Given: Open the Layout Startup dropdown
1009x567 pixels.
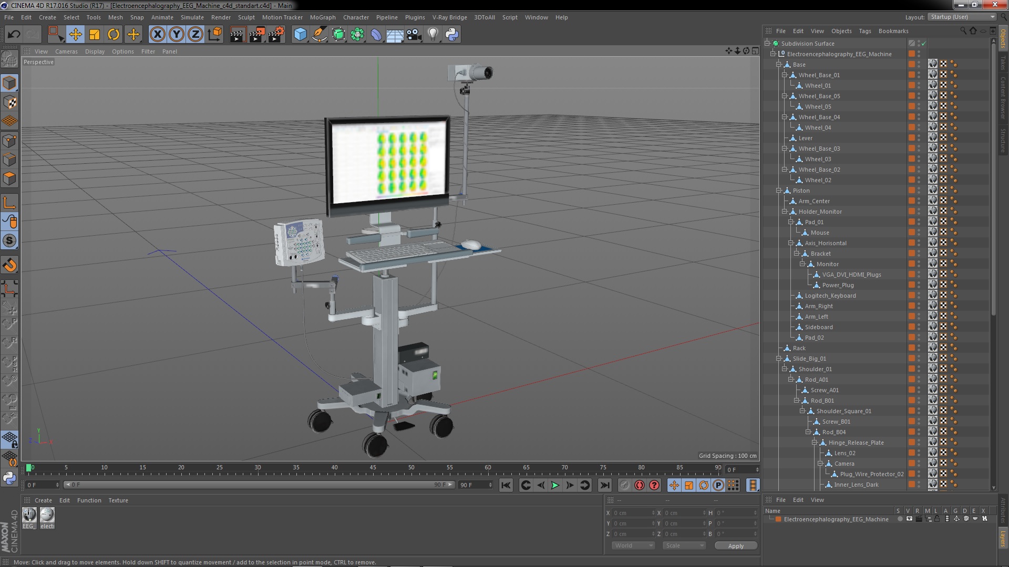Looking at the screenshot, I should 962,17.
